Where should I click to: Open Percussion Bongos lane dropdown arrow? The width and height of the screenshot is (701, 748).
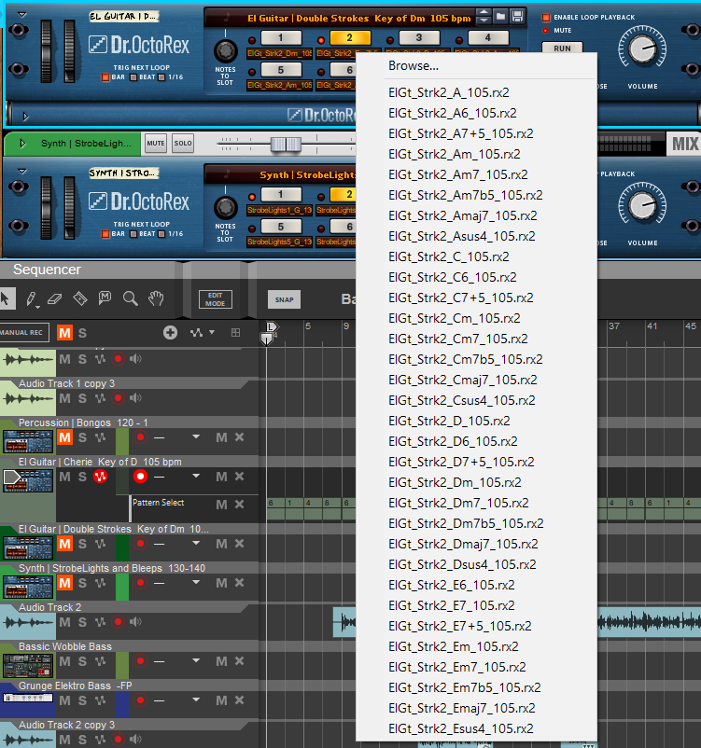pyautogui.click(x=196, y=436)
